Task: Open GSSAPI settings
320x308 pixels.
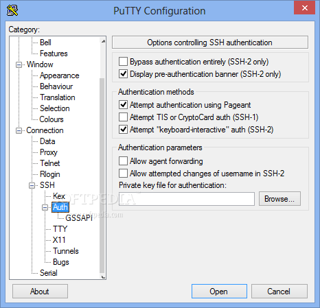Action: [79, 218]
